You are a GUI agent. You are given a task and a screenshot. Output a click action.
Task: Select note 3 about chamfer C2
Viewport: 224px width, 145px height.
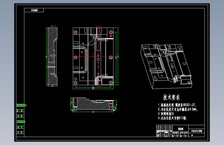click(x=166, y=114)
